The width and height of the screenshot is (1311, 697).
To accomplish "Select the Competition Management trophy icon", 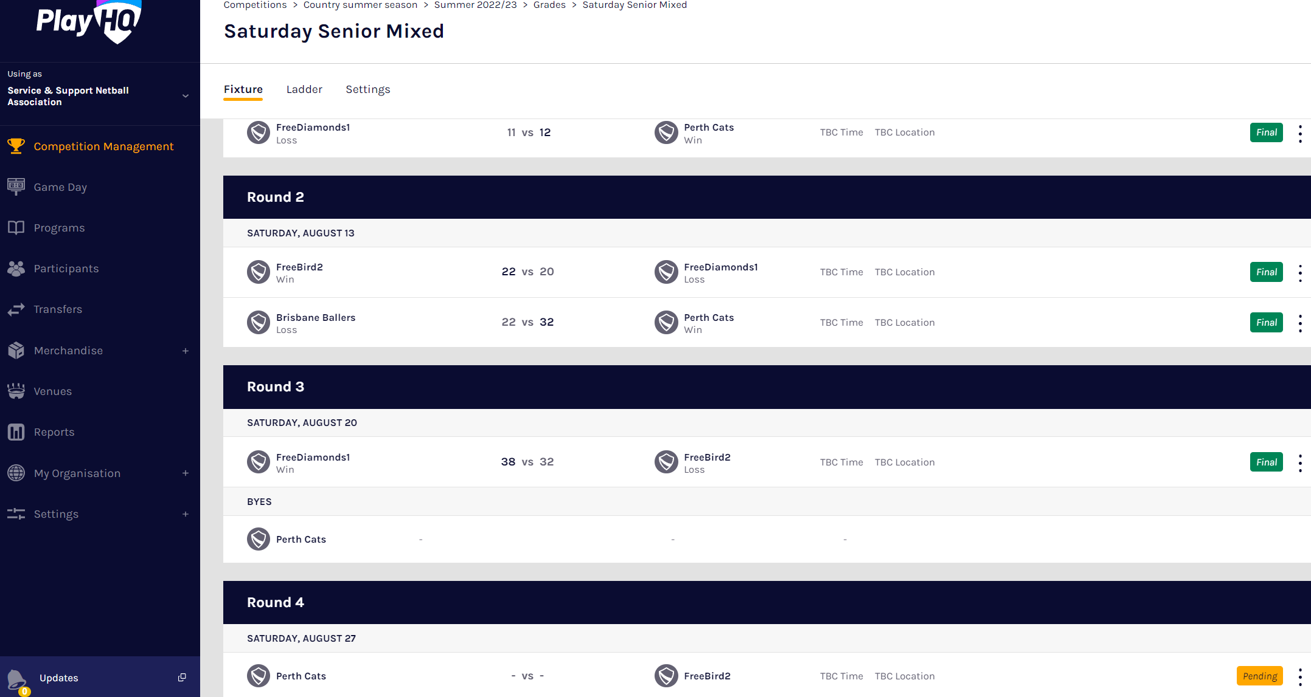I will click(16, 146).
